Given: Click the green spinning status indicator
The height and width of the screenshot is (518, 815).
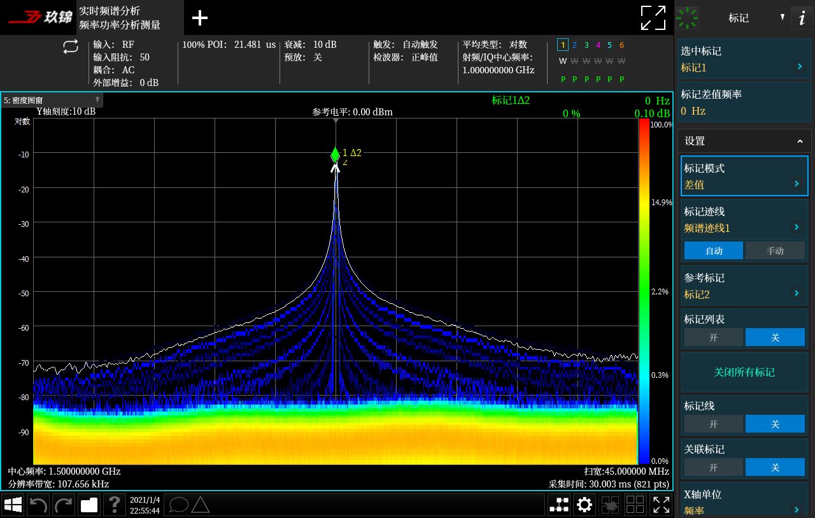Looking at the screenshot, I should click(x=687, y=18).
